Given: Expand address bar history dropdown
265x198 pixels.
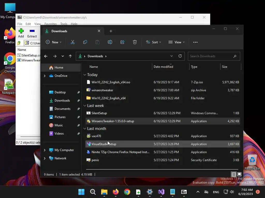Looking at the screenshot, I should click(x=172, y=56).
